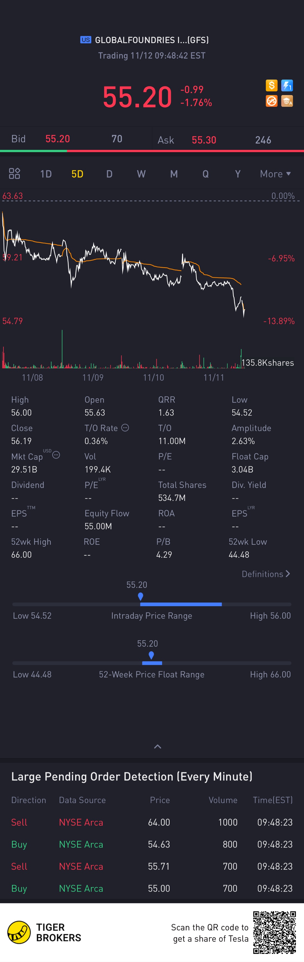Image resolution: width=304 pixels, height=962 pixels.
Task: Tap the Ask price 55.30
Action: tap(204, 140)
